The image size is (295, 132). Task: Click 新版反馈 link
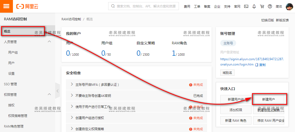[282, 20]
